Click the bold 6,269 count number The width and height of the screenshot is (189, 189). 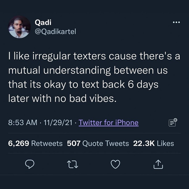(18, 143)
